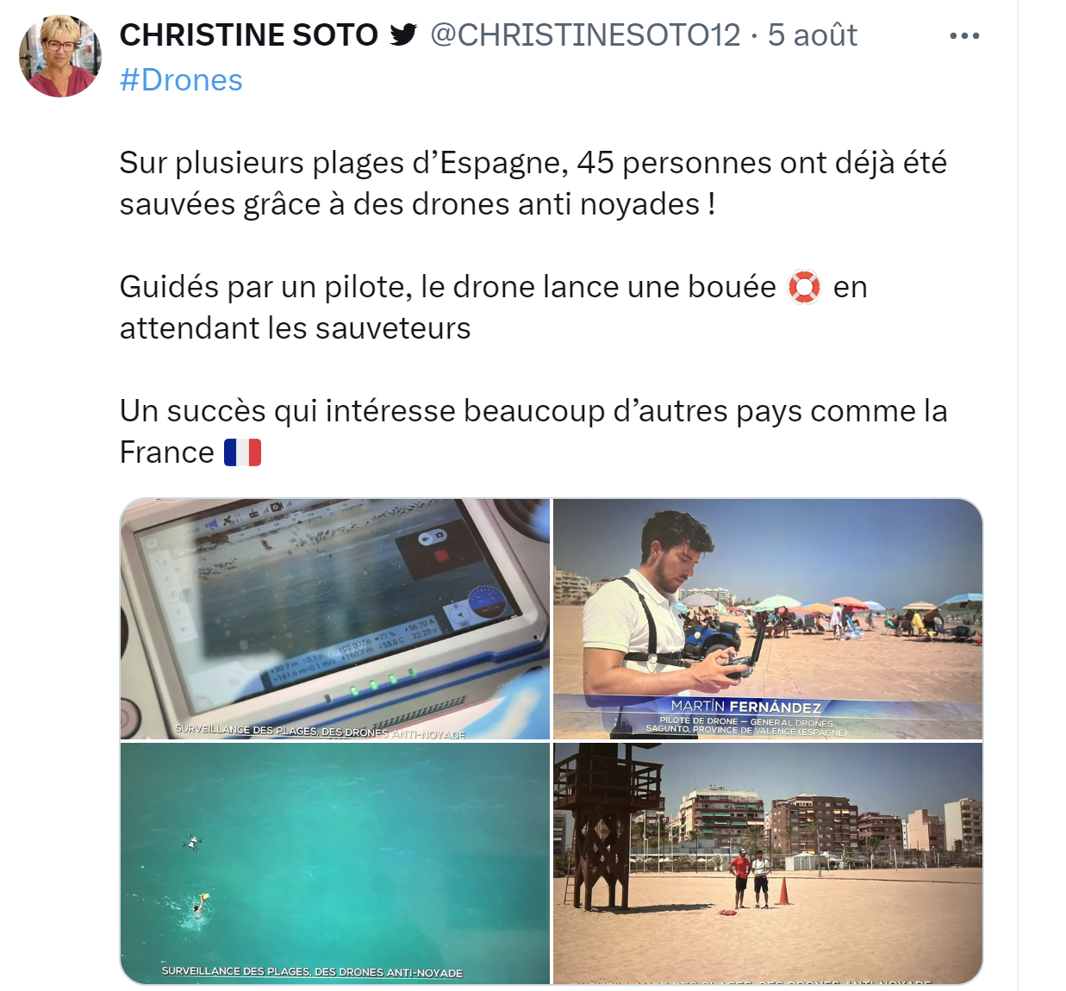Click the first sentence about Spain beaches
The image size is (1066, 991).
click(x=533, y=184)
